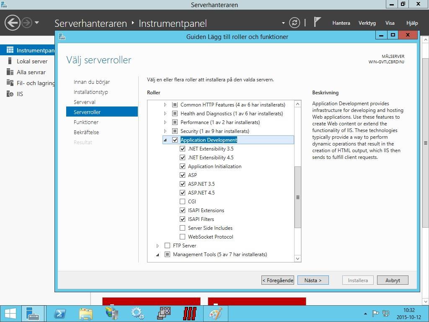Check the FTP Server checkbox
Screen dimensions: 429x322
(x=167, y=246)
